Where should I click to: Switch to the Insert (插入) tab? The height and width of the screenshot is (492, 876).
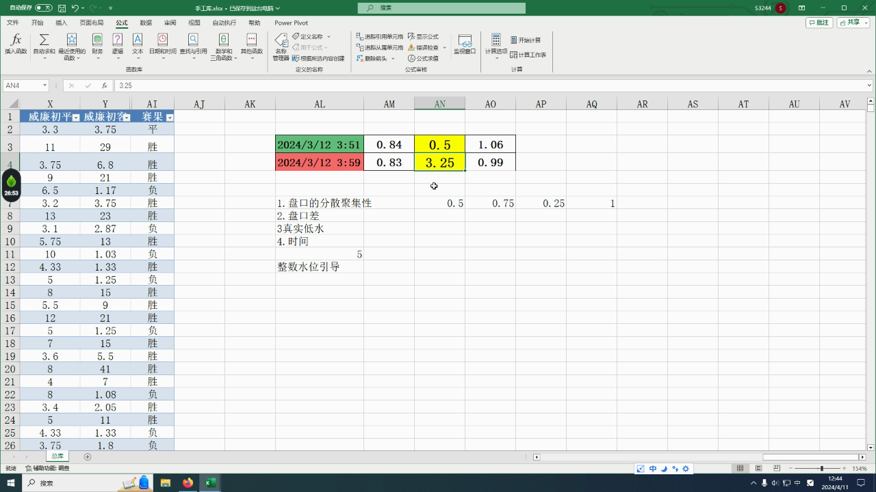point(62,23)
